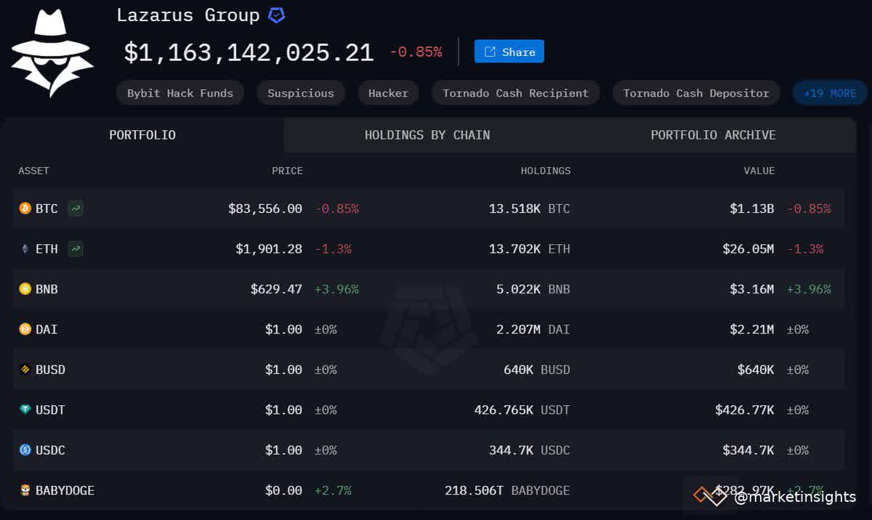This screenshot has height=520, width=872.
Task: Sort by the PRICE column header
Action: [287, 171]
